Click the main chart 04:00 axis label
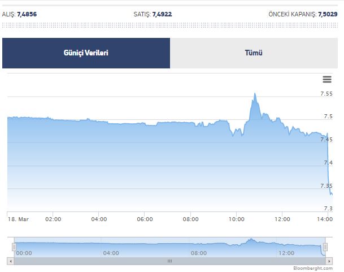 tap(99, 219)
